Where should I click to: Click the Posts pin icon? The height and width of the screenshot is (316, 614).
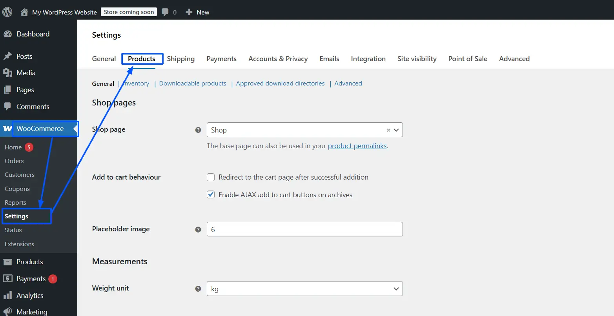point(7,56)
